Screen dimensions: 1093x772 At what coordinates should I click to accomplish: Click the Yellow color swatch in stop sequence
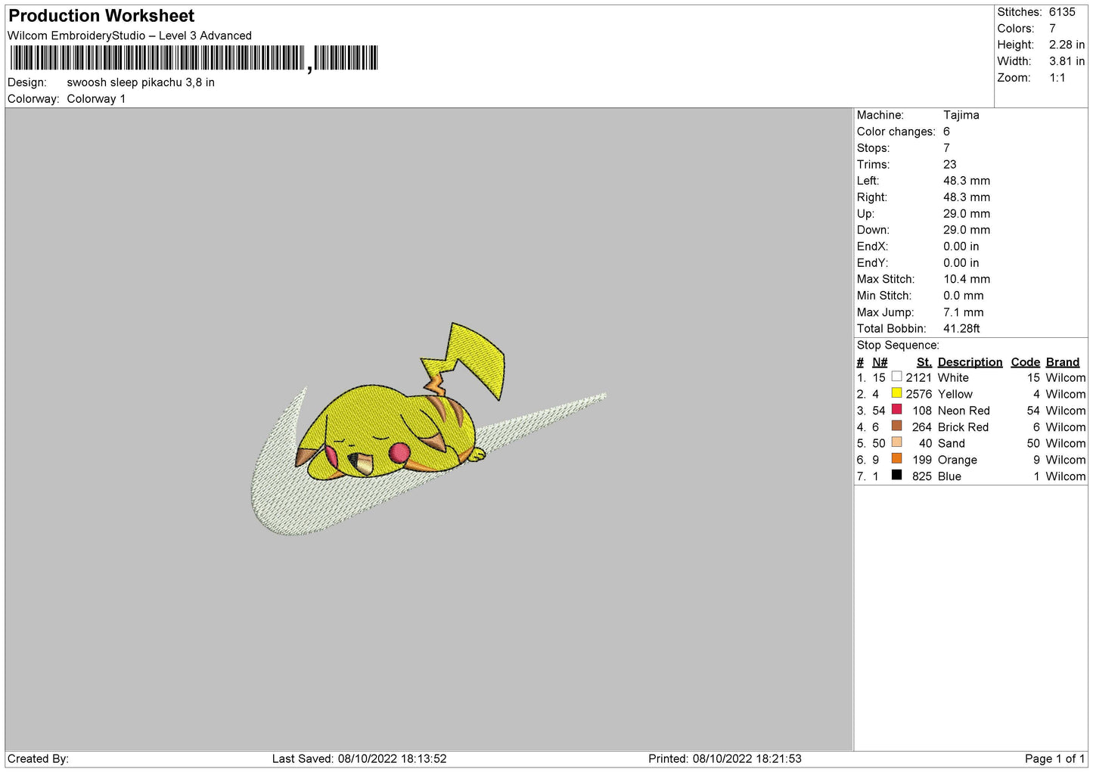coord(896,393)
